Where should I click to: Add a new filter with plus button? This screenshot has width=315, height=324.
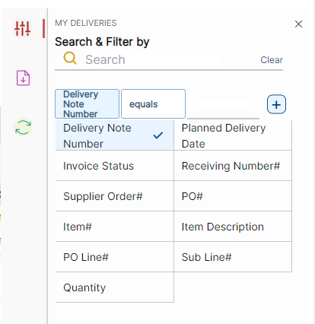tap(276, 104)
